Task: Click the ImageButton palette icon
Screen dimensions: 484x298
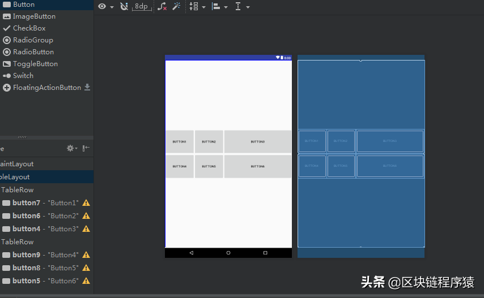Action: coord(6,16)
